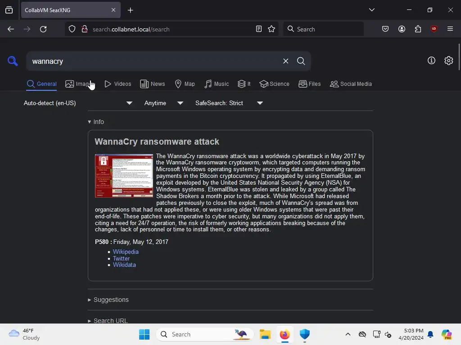Open the blue shield taskbar app
This screenshot has height=345, width=461.
click(305, 334)
